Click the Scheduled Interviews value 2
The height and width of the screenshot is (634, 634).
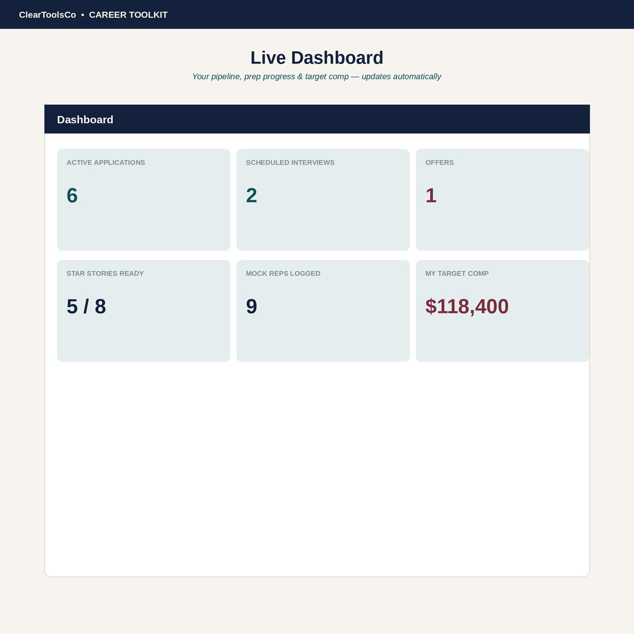(251, 195)
